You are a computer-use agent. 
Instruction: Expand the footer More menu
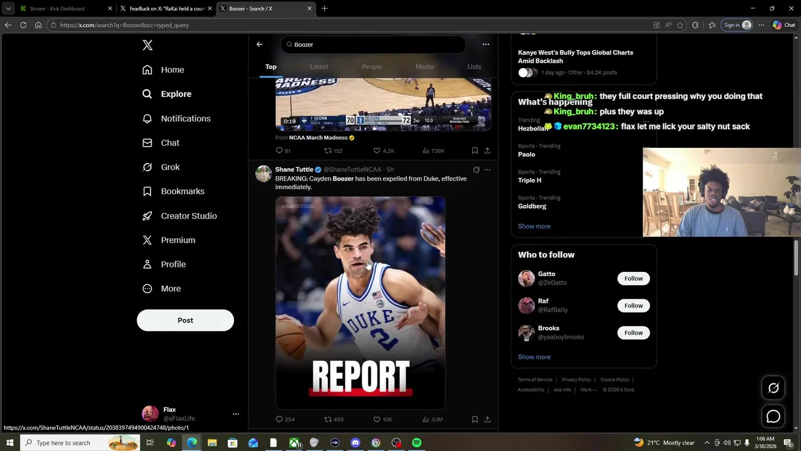pyautogui.click(x=588, y=390)
